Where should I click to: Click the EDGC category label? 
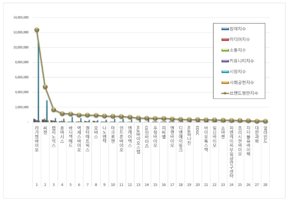[x=197, y=131]
